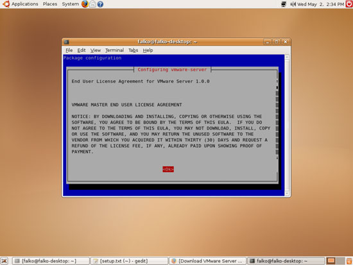This screenshot has width=353, height=265.
Task: Click the trash icon in the bottom panel
Action: click(349, 261)
